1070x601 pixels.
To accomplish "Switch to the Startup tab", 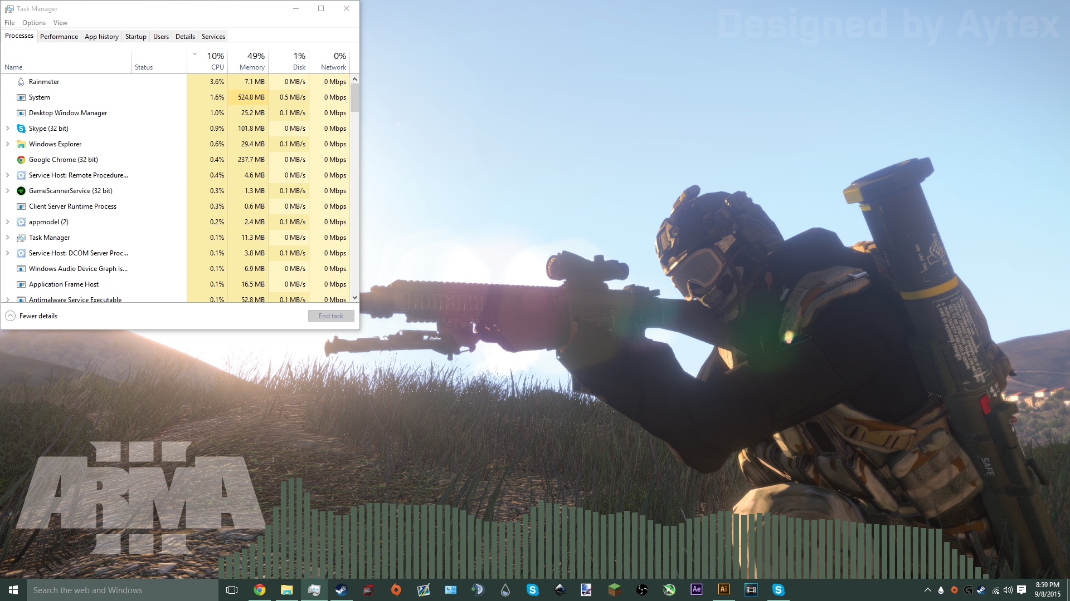I will 136,37.
